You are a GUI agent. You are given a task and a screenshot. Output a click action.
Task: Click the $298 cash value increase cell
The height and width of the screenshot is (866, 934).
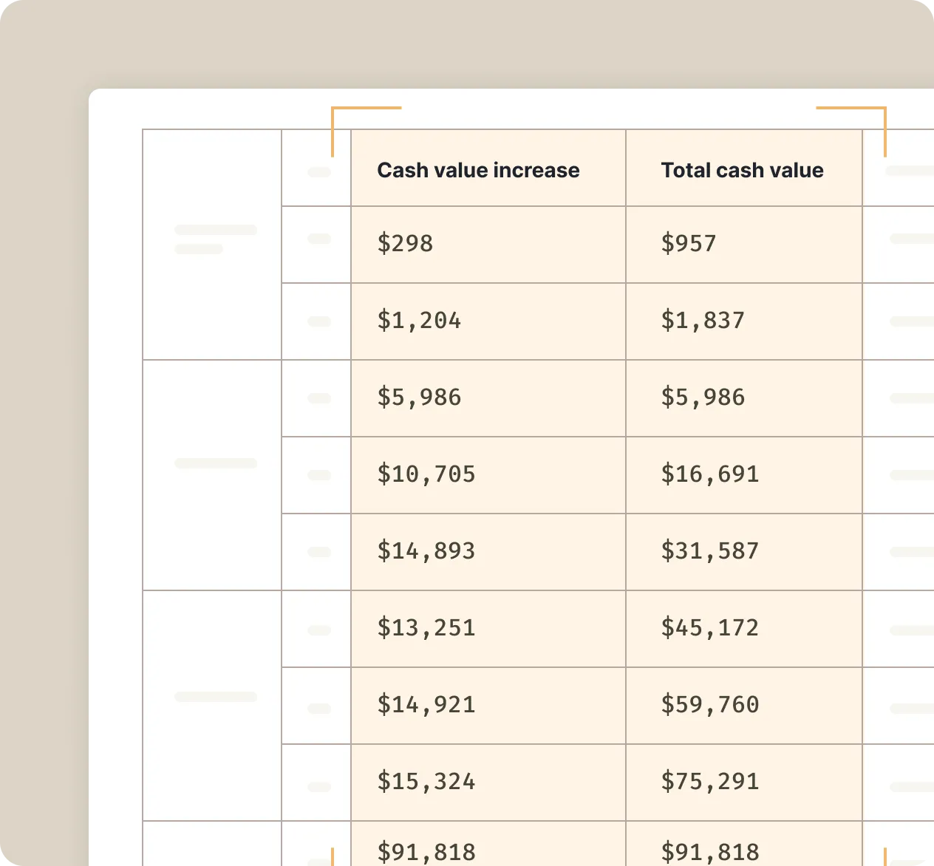tap(405, 243)
